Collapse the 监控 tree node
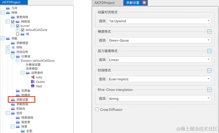Image resolution: width=219 pixels, height=133 pixels. tap(8, 113)
